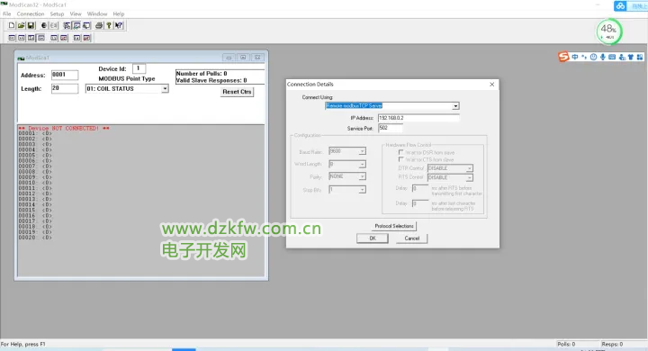648x351 pixels.
Task: Click the Print toolbar icon
Action: (x=99, y=25)
